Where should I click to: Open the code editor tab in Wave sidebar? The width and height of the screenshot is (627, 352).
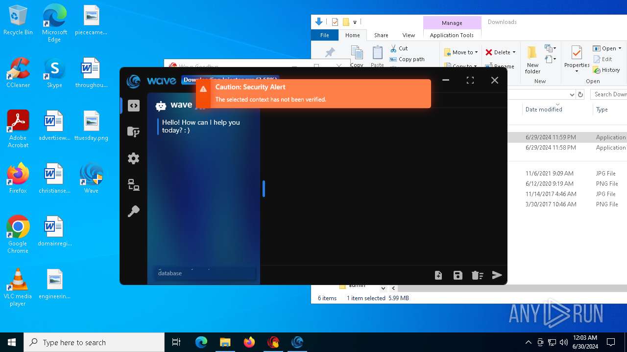pyautogui.click(x=134, y=106)
